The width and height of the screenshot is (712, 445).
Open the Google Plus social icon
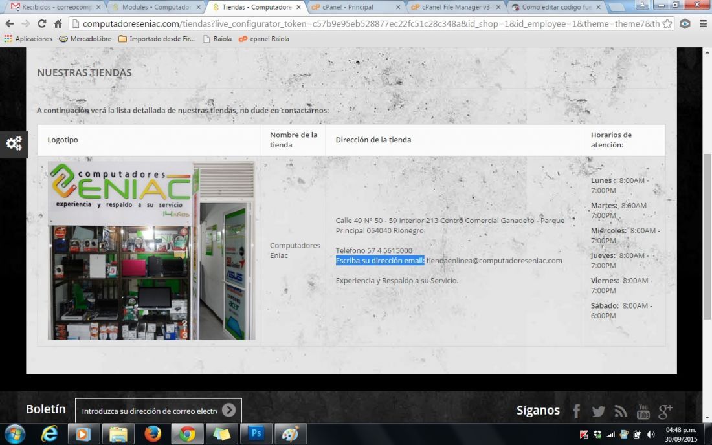(665, 411)
